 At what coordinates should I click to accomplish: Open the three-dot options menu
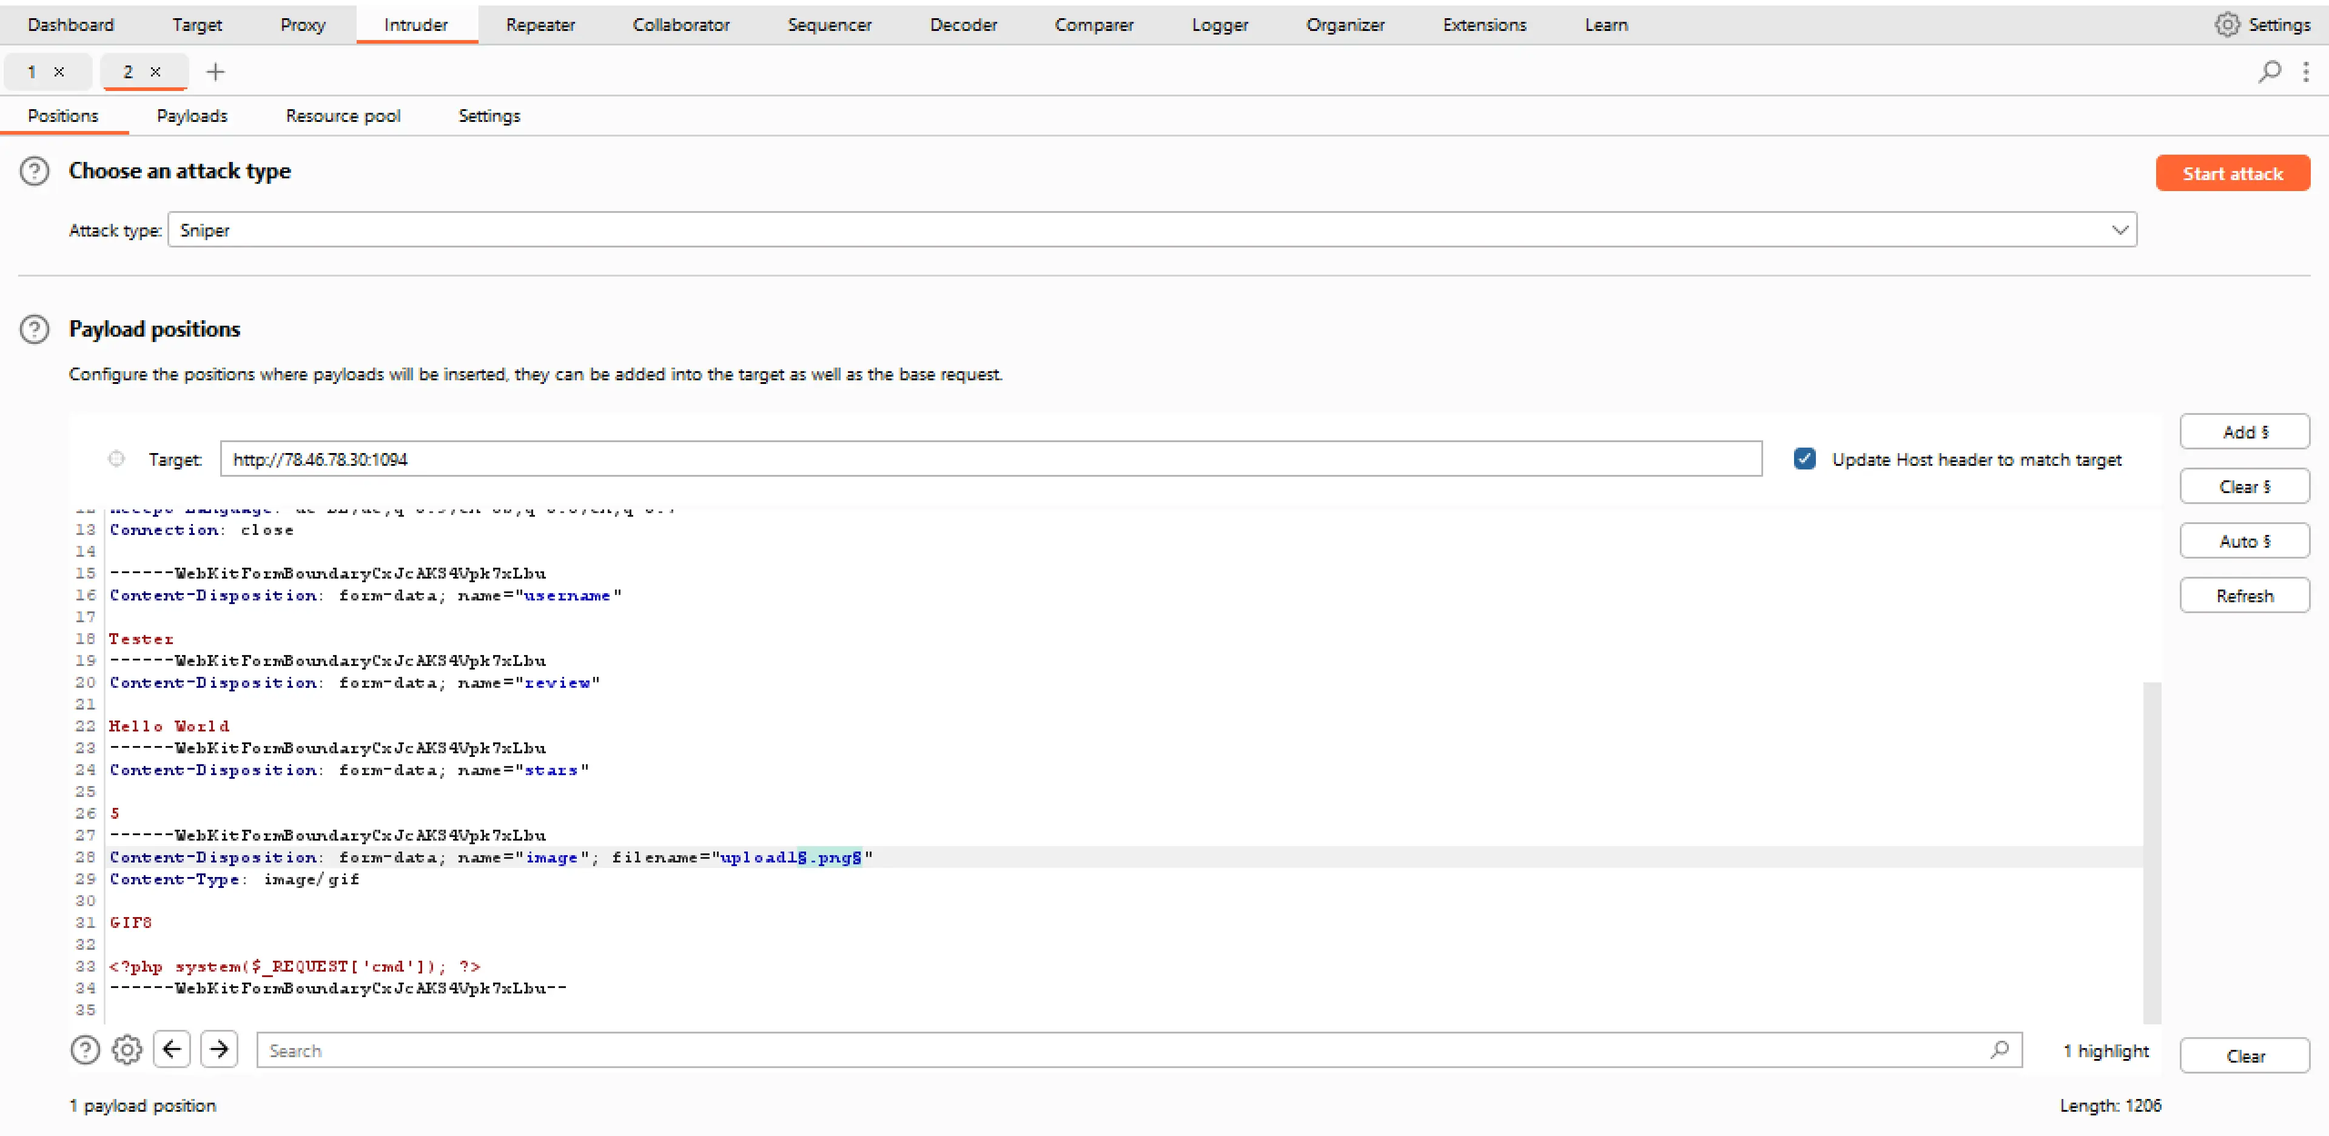[x=2305, y=72]
